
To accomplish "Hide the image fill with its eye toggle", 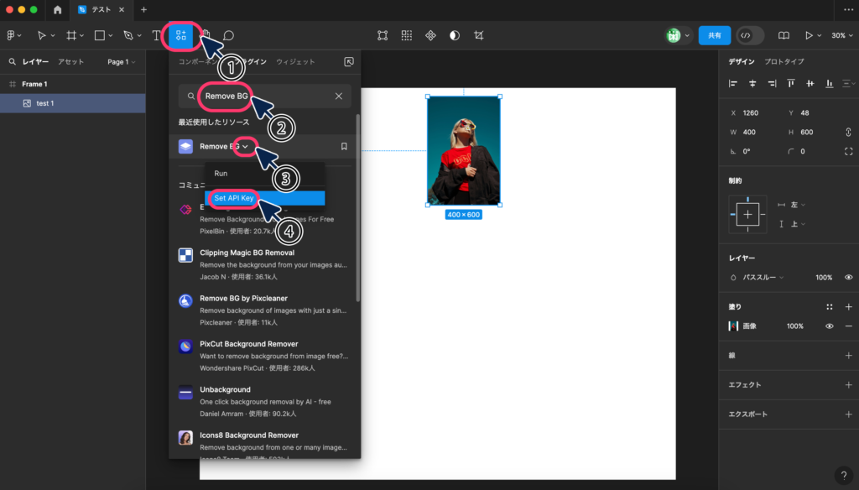I will (828, 326).
